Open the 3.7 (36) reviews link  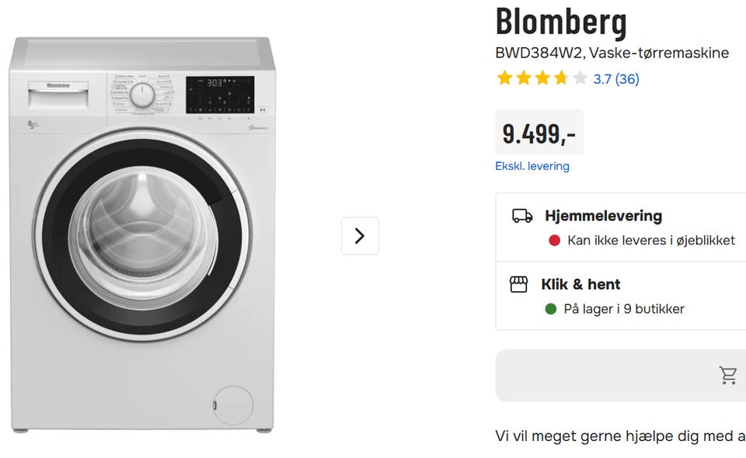616,79
